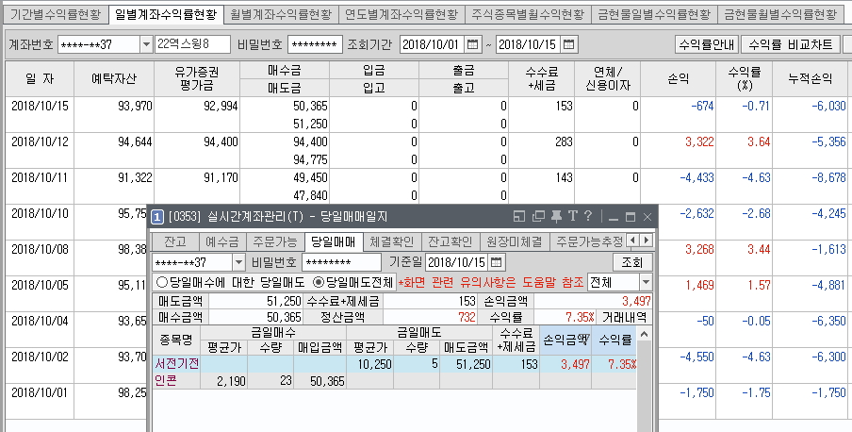Switch to 월별계좌수익률현황 tab
Screen dimensions: 852x432
click(x=280, y=15)
